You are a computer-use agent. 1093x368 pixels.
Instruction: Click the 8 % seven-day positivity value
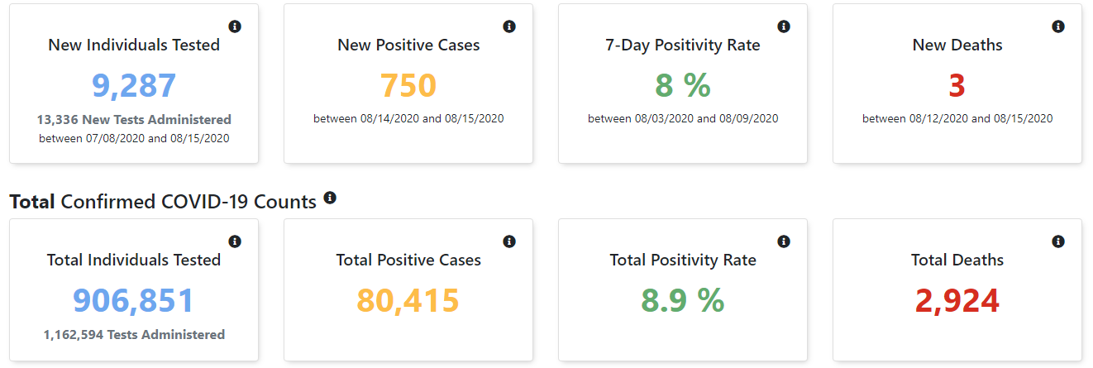pos(683,86)
